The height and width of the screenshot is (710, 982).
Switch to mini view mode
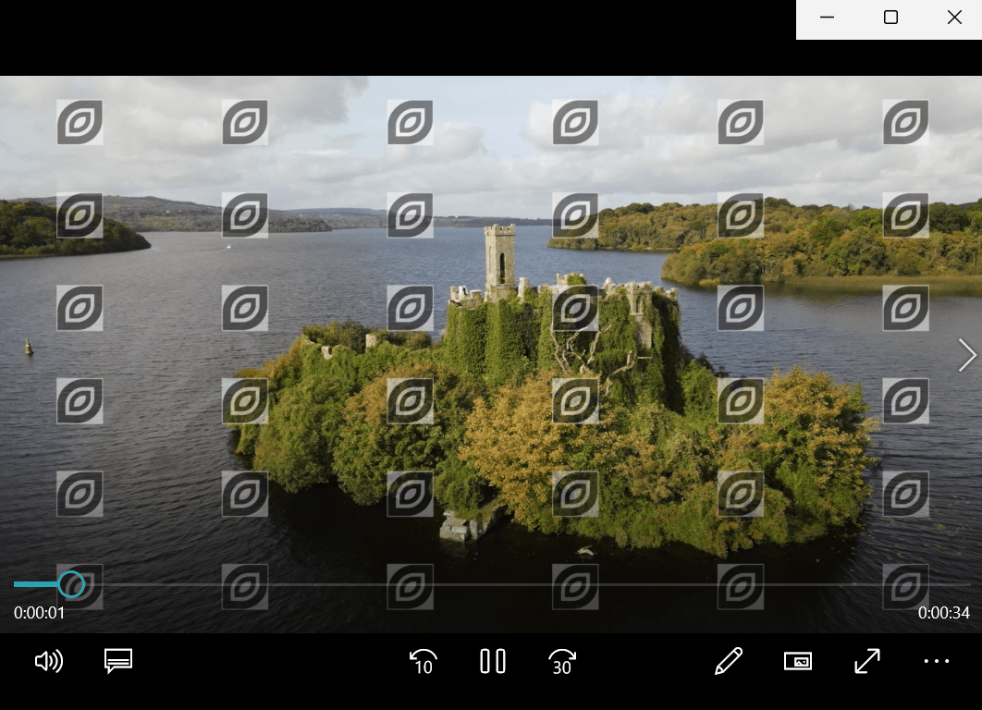coord(798,661)
